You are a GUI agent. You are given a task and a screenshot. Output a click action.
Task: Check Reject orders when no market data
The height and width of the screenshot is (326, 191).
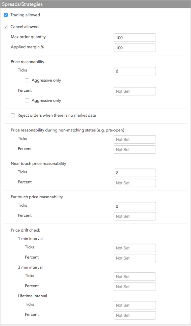coord(13,115)
